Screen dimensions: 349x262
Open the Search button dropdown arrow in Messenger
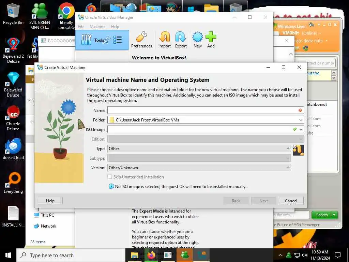click(x=334, y=215)
